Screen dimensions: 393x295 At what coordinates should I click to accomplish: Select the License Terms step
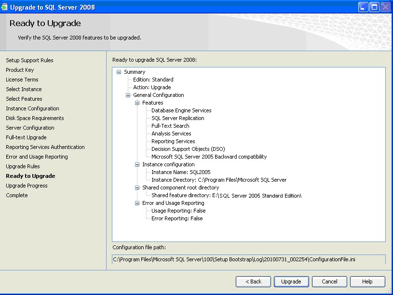[22, 80]
